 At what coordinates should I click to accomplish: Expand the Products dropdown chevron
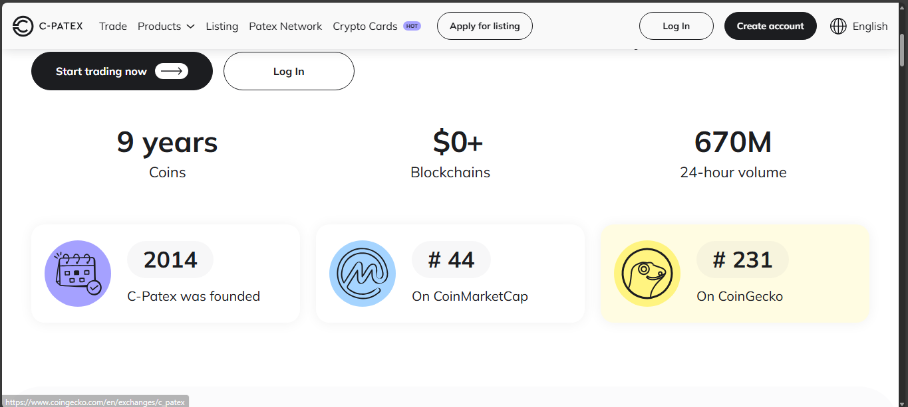(x=190, y=27)
